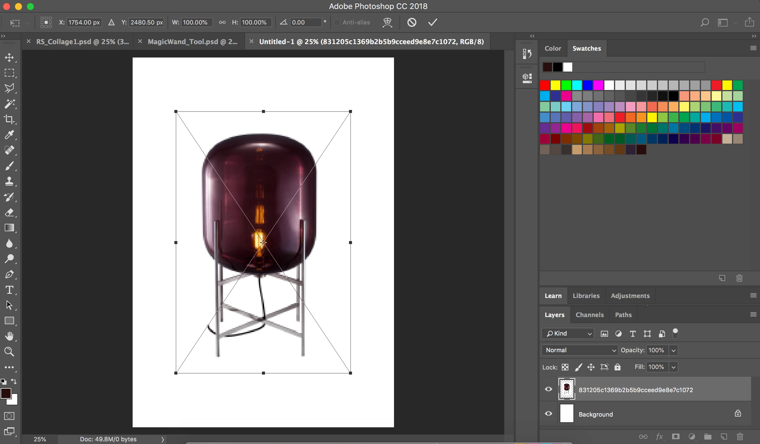Select the Clone Stamp tool

click(9, 181)
